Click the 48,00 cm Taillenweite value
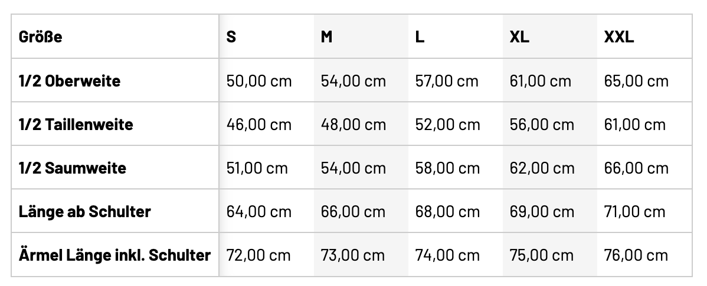Image resolution: width=707 pixels, height=286 pixels. click(x=353, y=124)
